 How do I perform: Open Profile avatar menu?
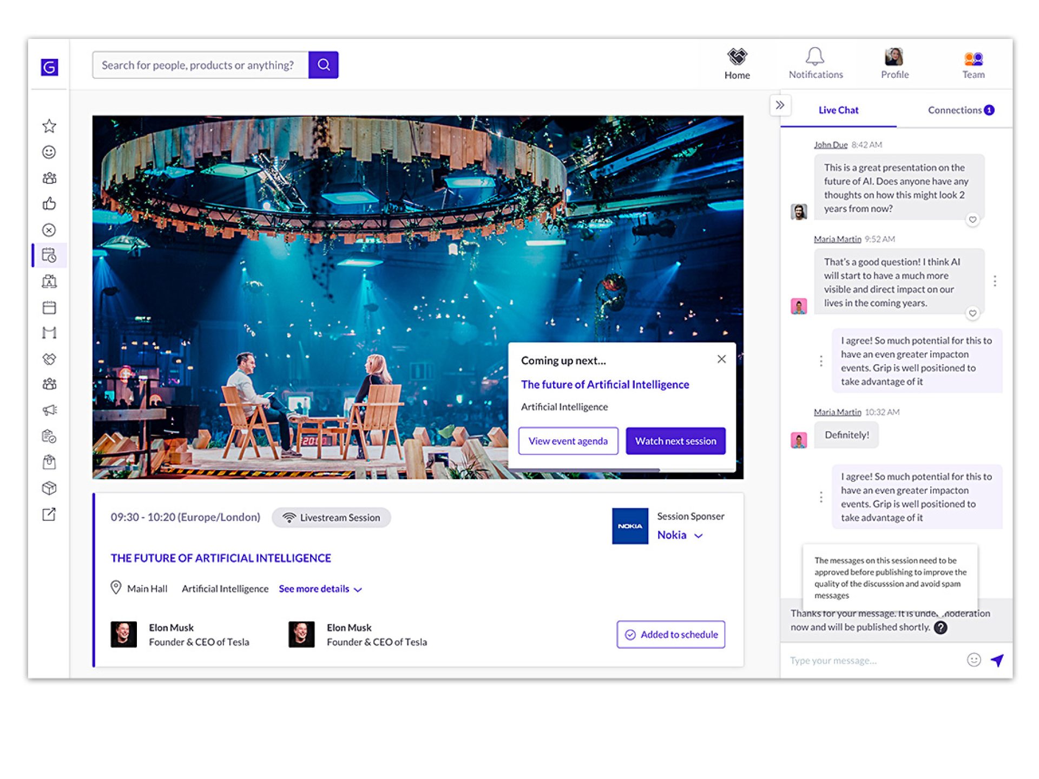pos(895,64)
